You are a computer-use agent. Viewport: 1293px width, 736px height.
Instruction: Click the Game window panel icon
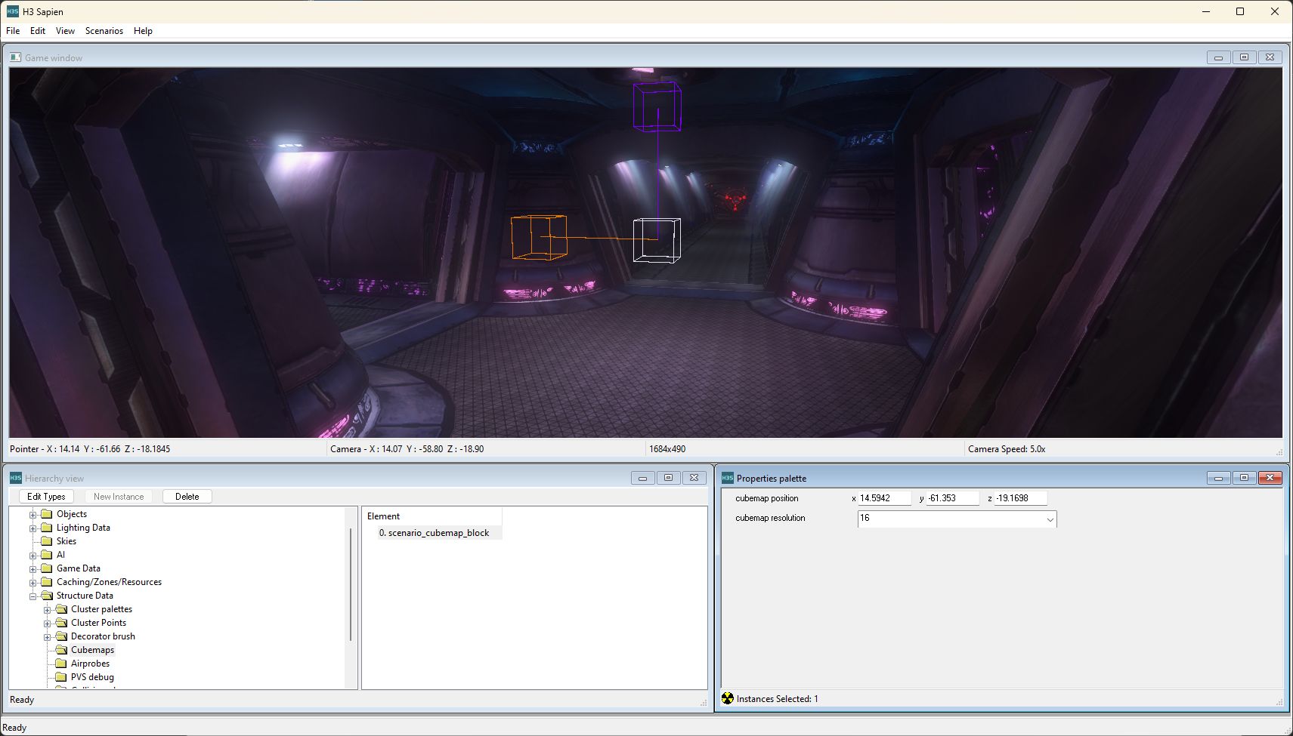coord(15,57)
